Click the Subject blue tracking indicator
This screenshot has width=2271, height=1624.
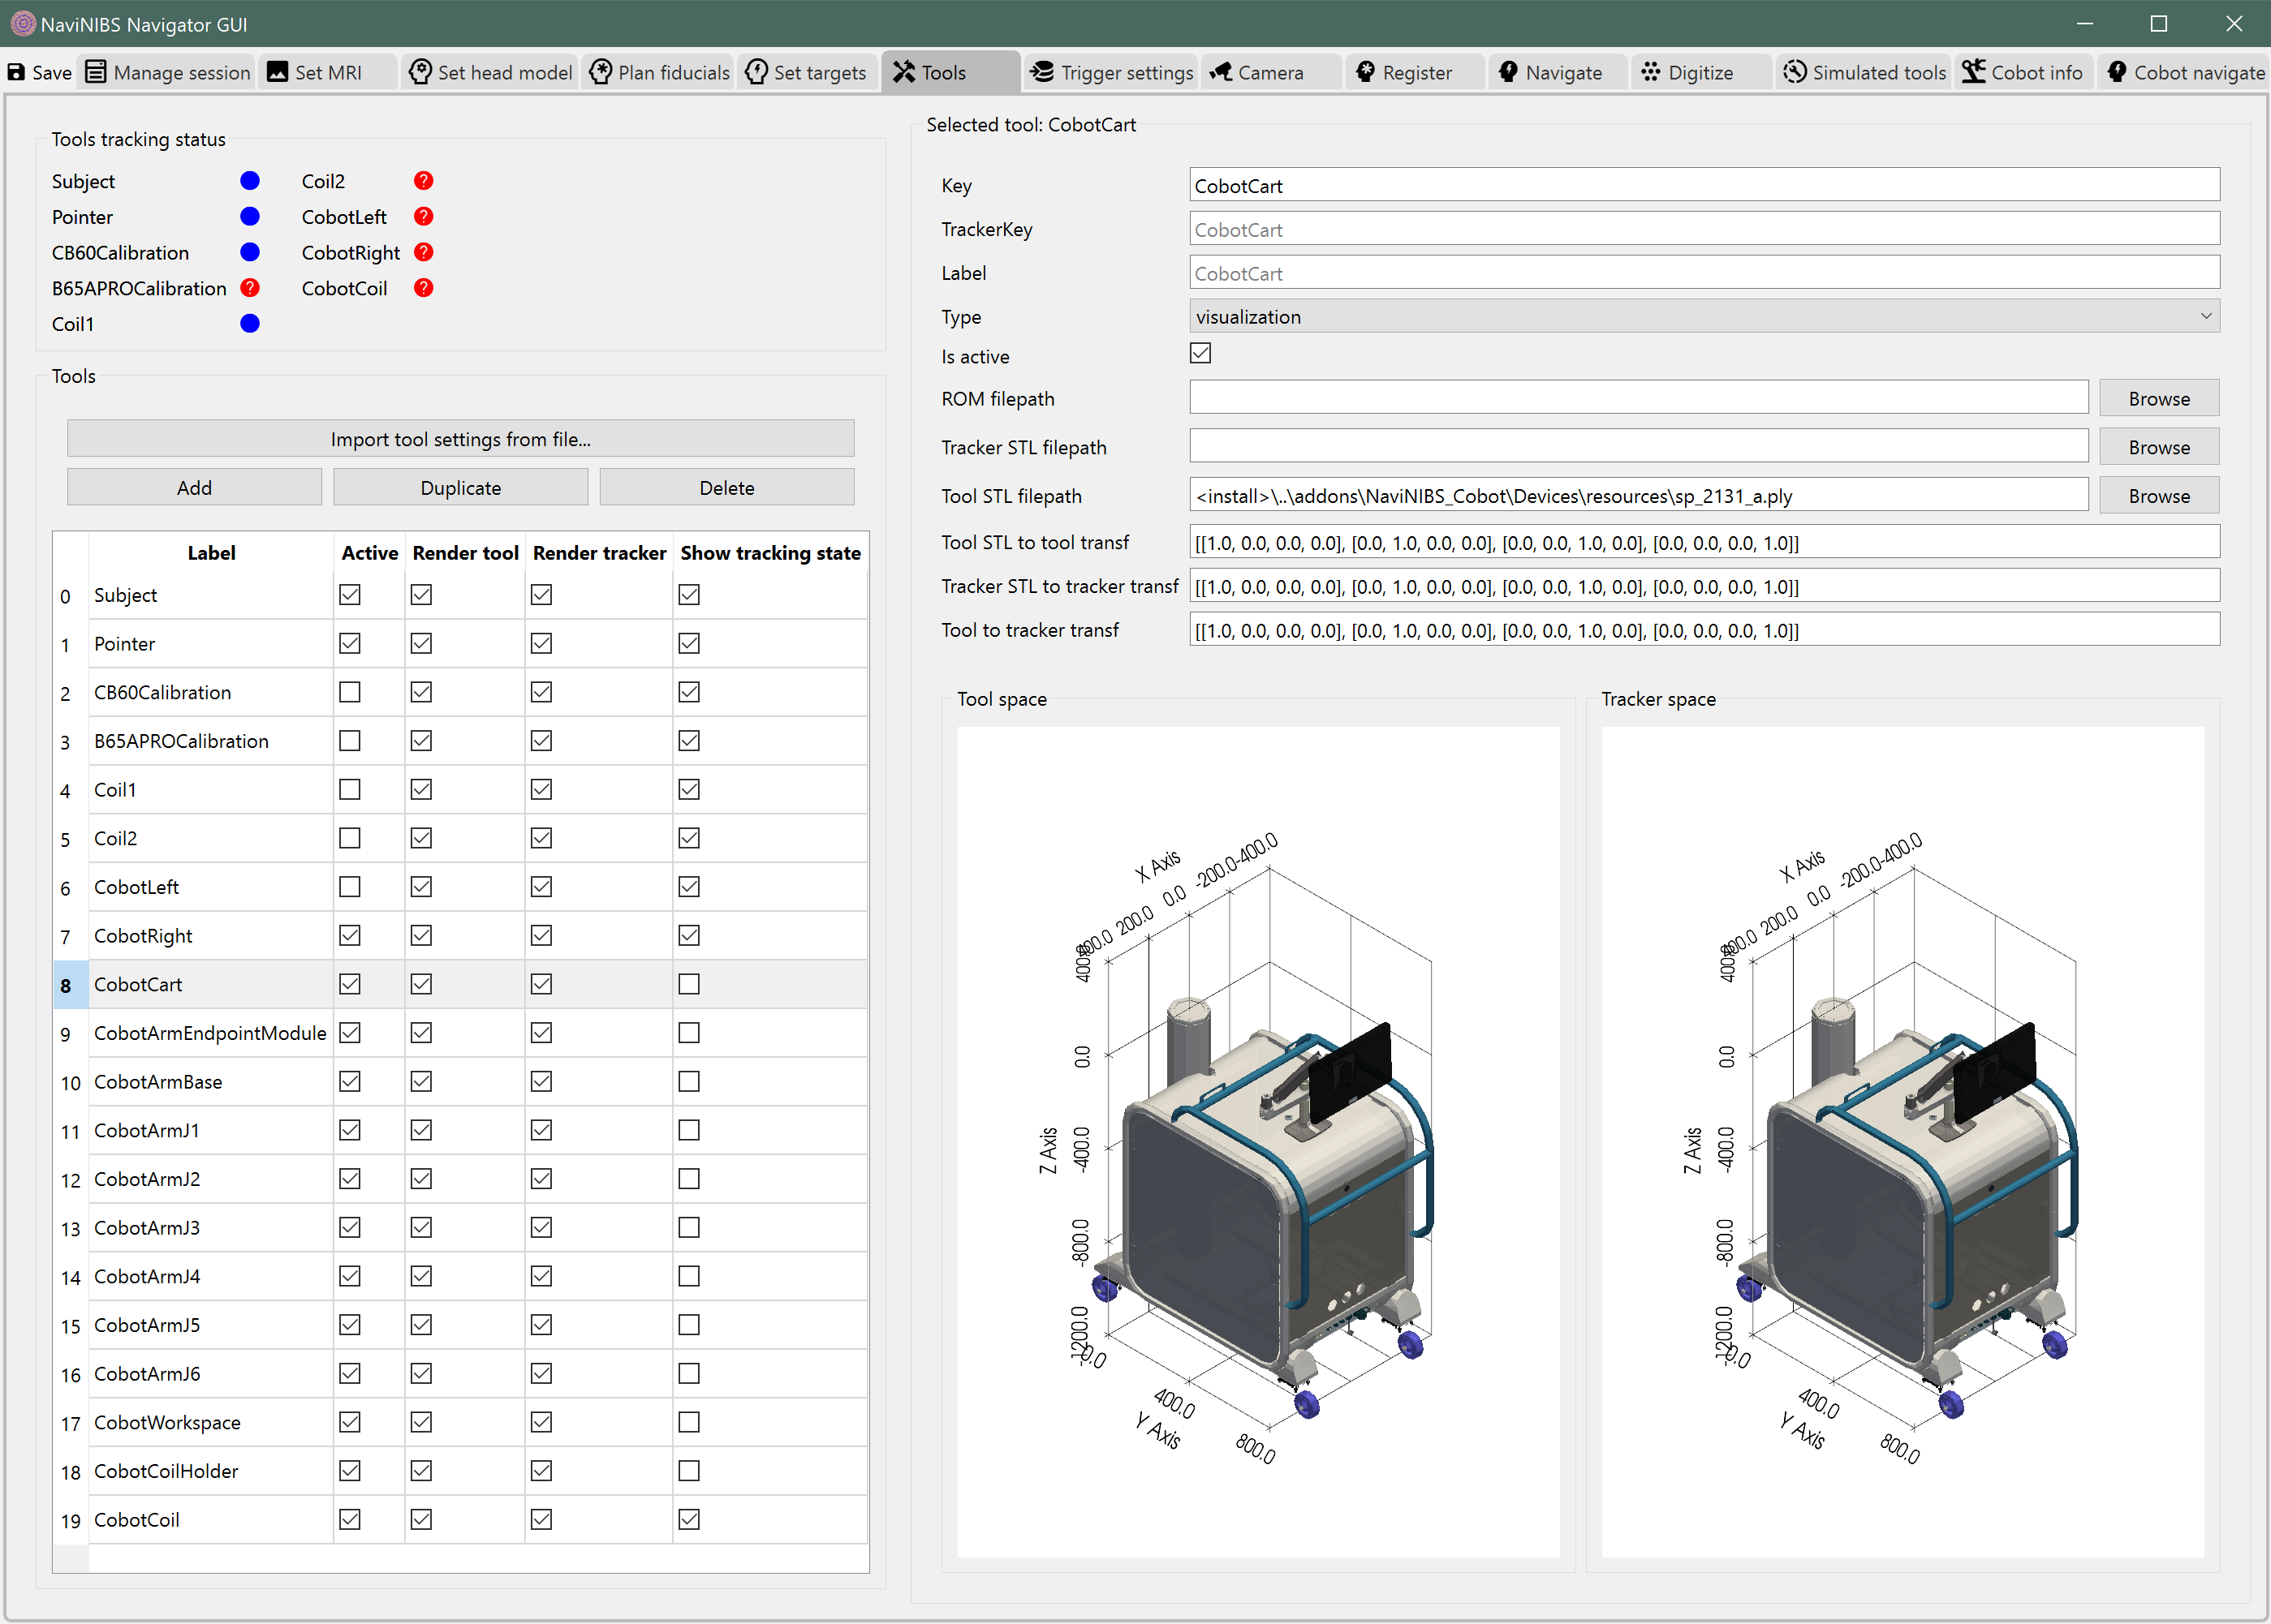250,181
